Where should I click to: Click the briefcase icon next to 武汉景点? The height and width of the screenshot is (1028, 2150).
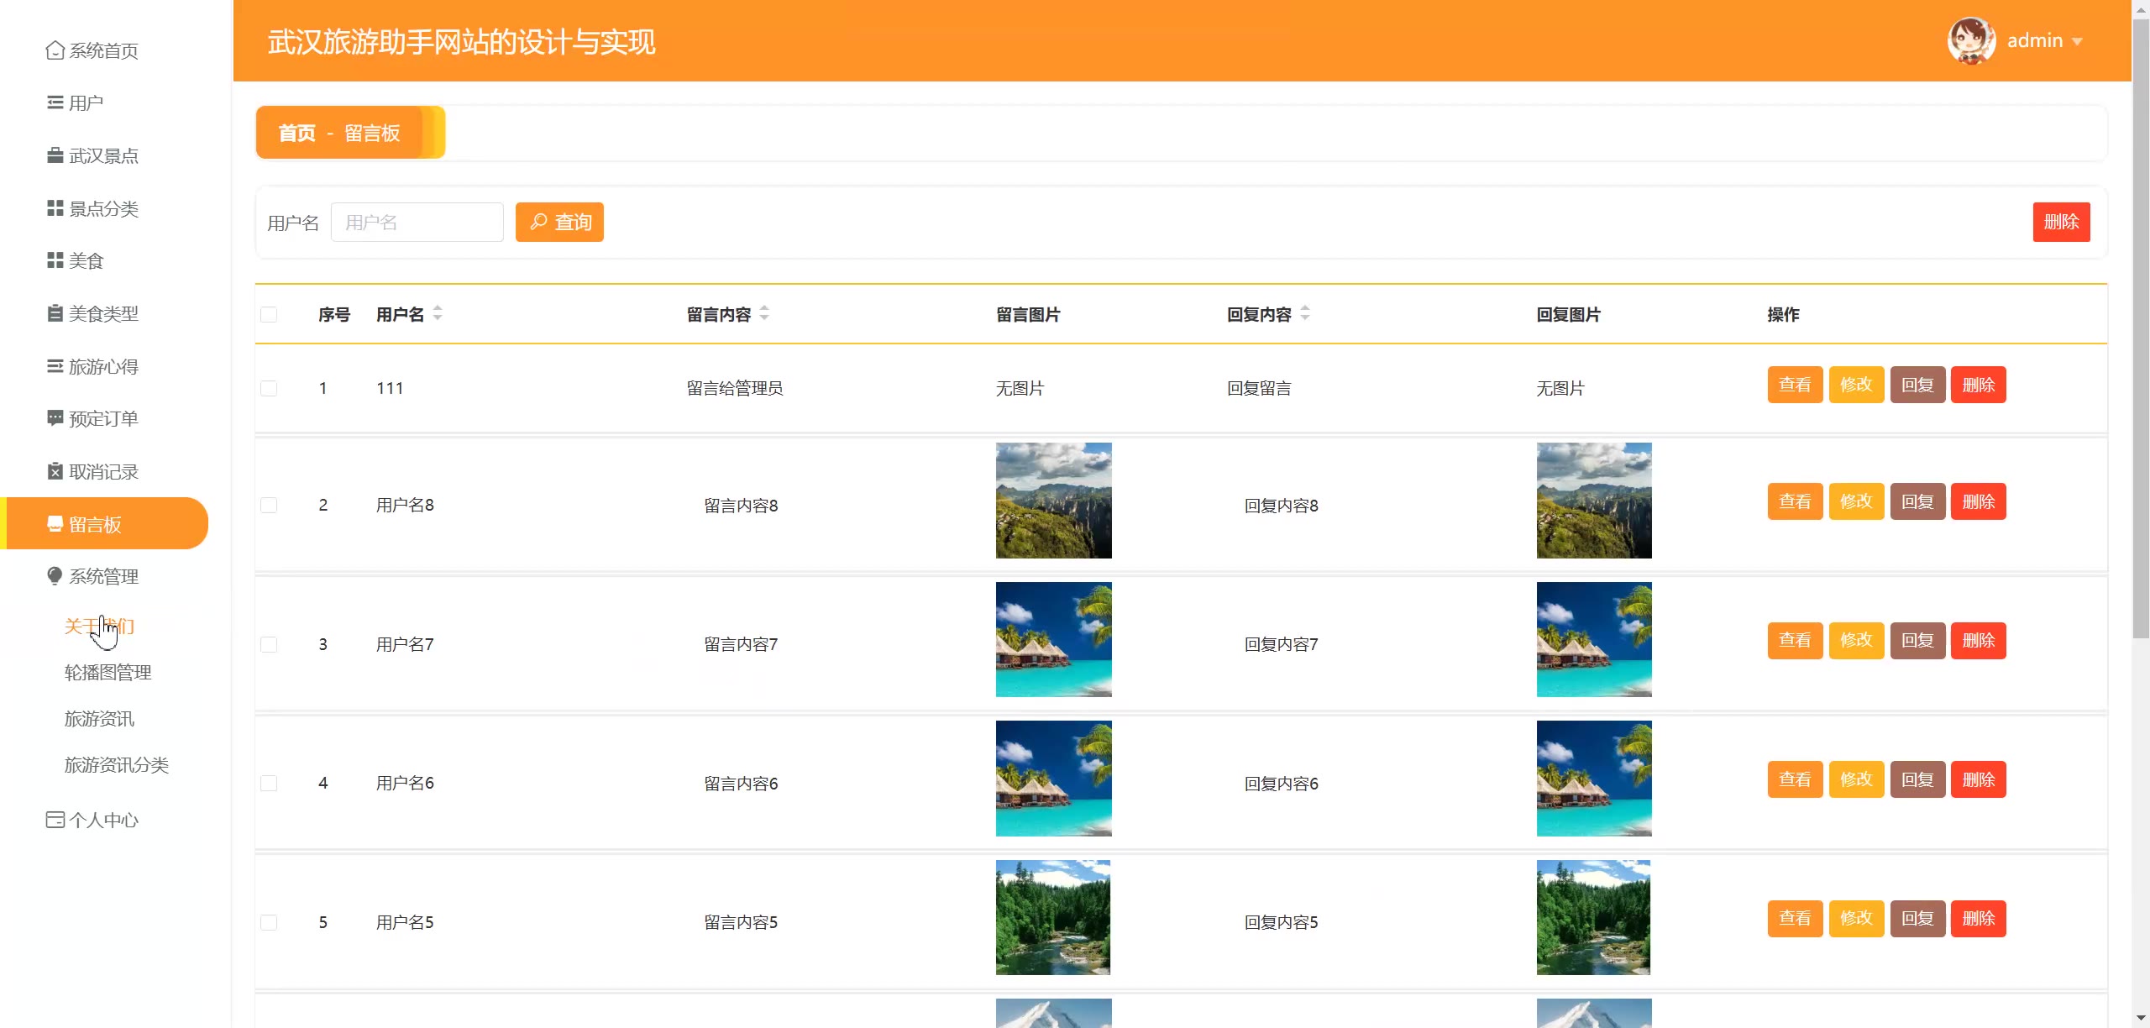(55, 155)
